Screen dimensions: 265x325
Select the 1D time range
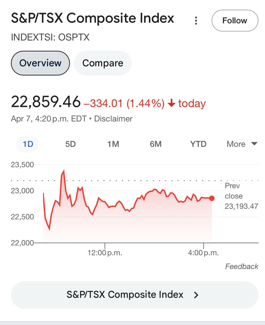pos(28,144)
